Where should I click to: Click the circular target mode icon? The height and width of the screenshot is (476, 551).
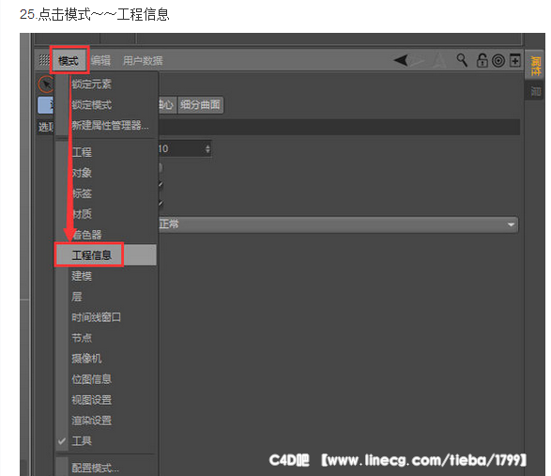(497, 61)
